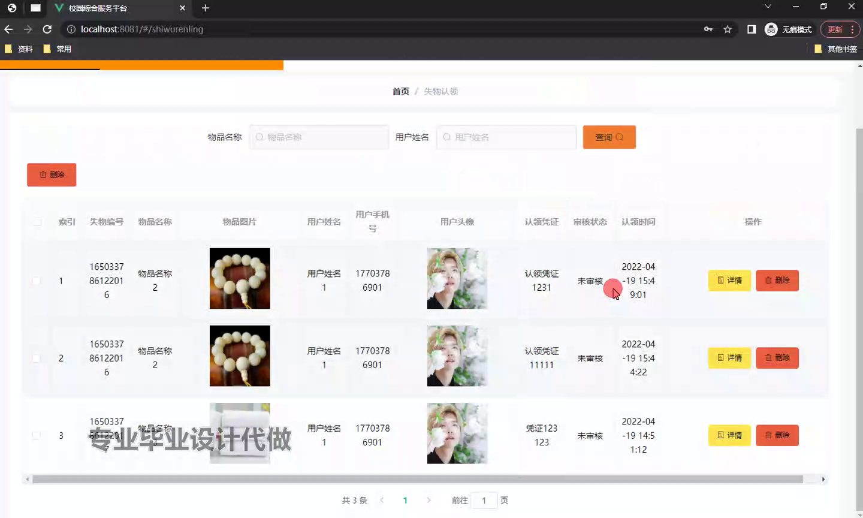The image size is (863, 518).
Task: Click the 认领凭证1231 cell
Action: [542, 281]
